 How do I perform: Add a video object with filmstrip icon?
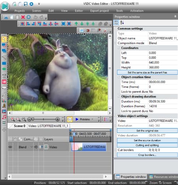point(4,123)
